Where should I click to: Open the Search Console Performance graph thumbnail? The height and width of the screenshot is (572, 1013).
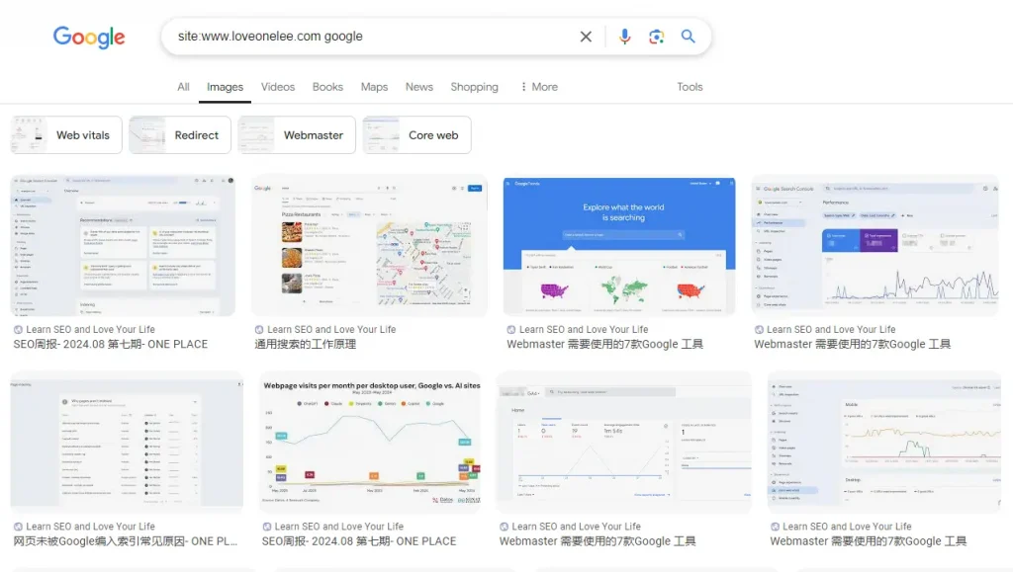[x=875, y=245]
